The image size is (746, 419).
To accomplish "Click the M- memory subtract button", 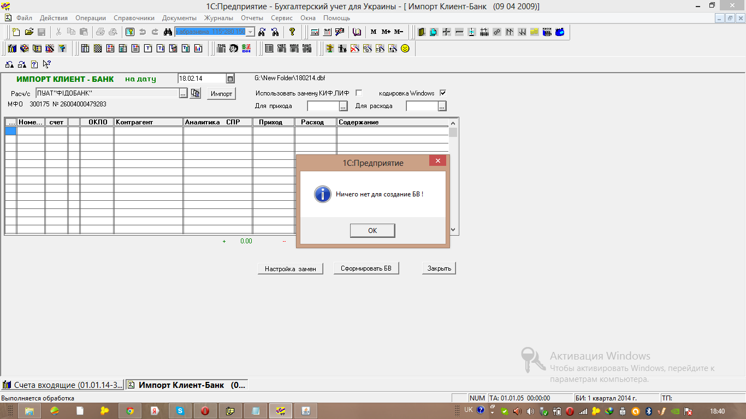I will (399, 32).
